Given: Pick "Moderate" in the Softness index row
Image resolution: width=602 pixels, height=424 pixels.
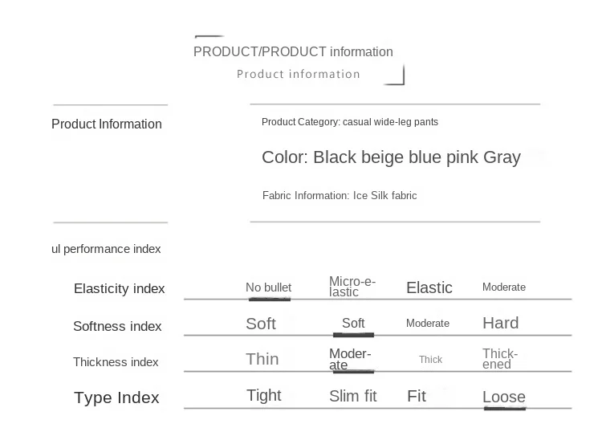Looking at the screenshot, I should [x=428, y=324].
